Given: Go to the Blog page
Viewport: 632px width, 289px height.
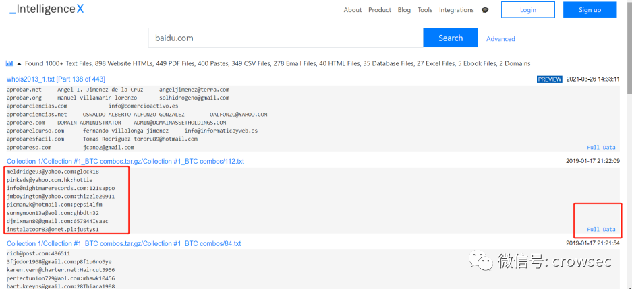Looking at the screenshot, I should 404,10.
